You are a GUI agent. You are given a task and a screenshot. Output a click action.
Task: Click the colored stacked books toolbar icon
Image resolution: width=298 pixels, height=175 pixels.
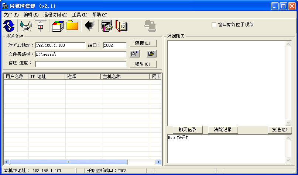(58, 26)
